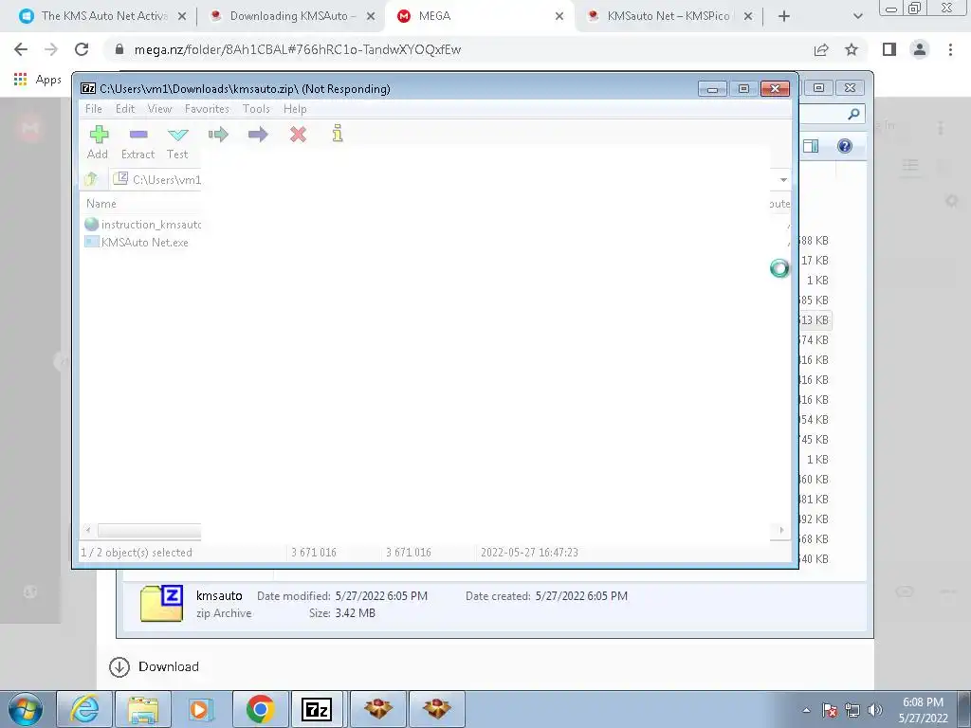The image size is (971, 728).
Task: Click the blue help icon in Explorer
Action: click(845, 146)
